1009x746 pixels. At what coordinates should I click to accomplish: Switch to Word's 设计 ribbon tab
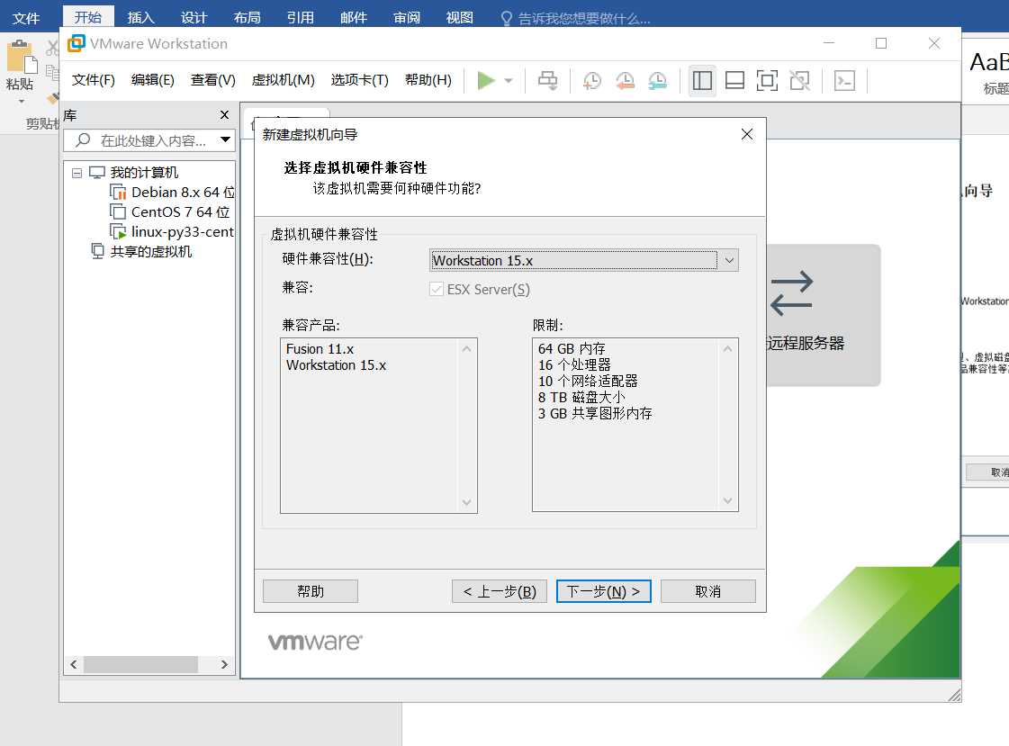coord(194,17)
